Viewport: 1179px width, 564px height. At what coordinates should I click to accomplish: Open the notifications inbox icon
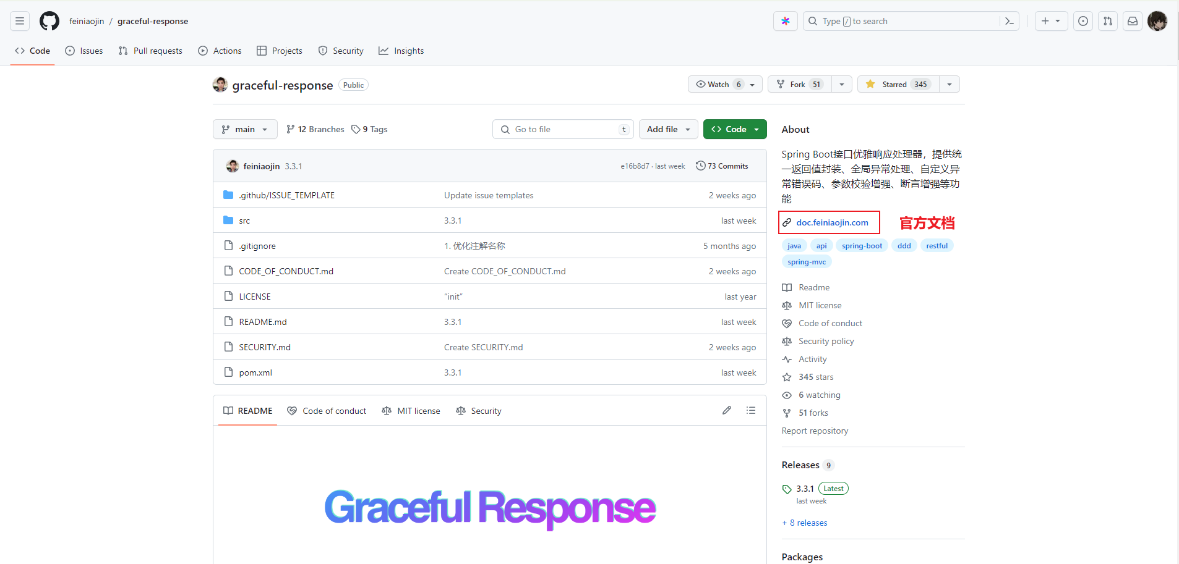click(1133, 21)
